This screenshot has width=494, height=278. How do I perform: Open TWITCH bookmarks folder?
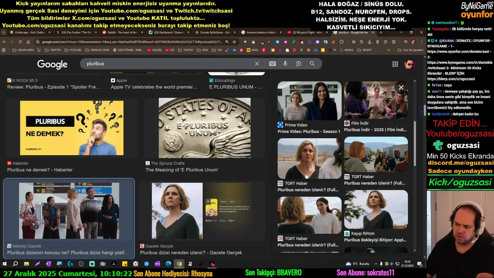pos(185,50)
